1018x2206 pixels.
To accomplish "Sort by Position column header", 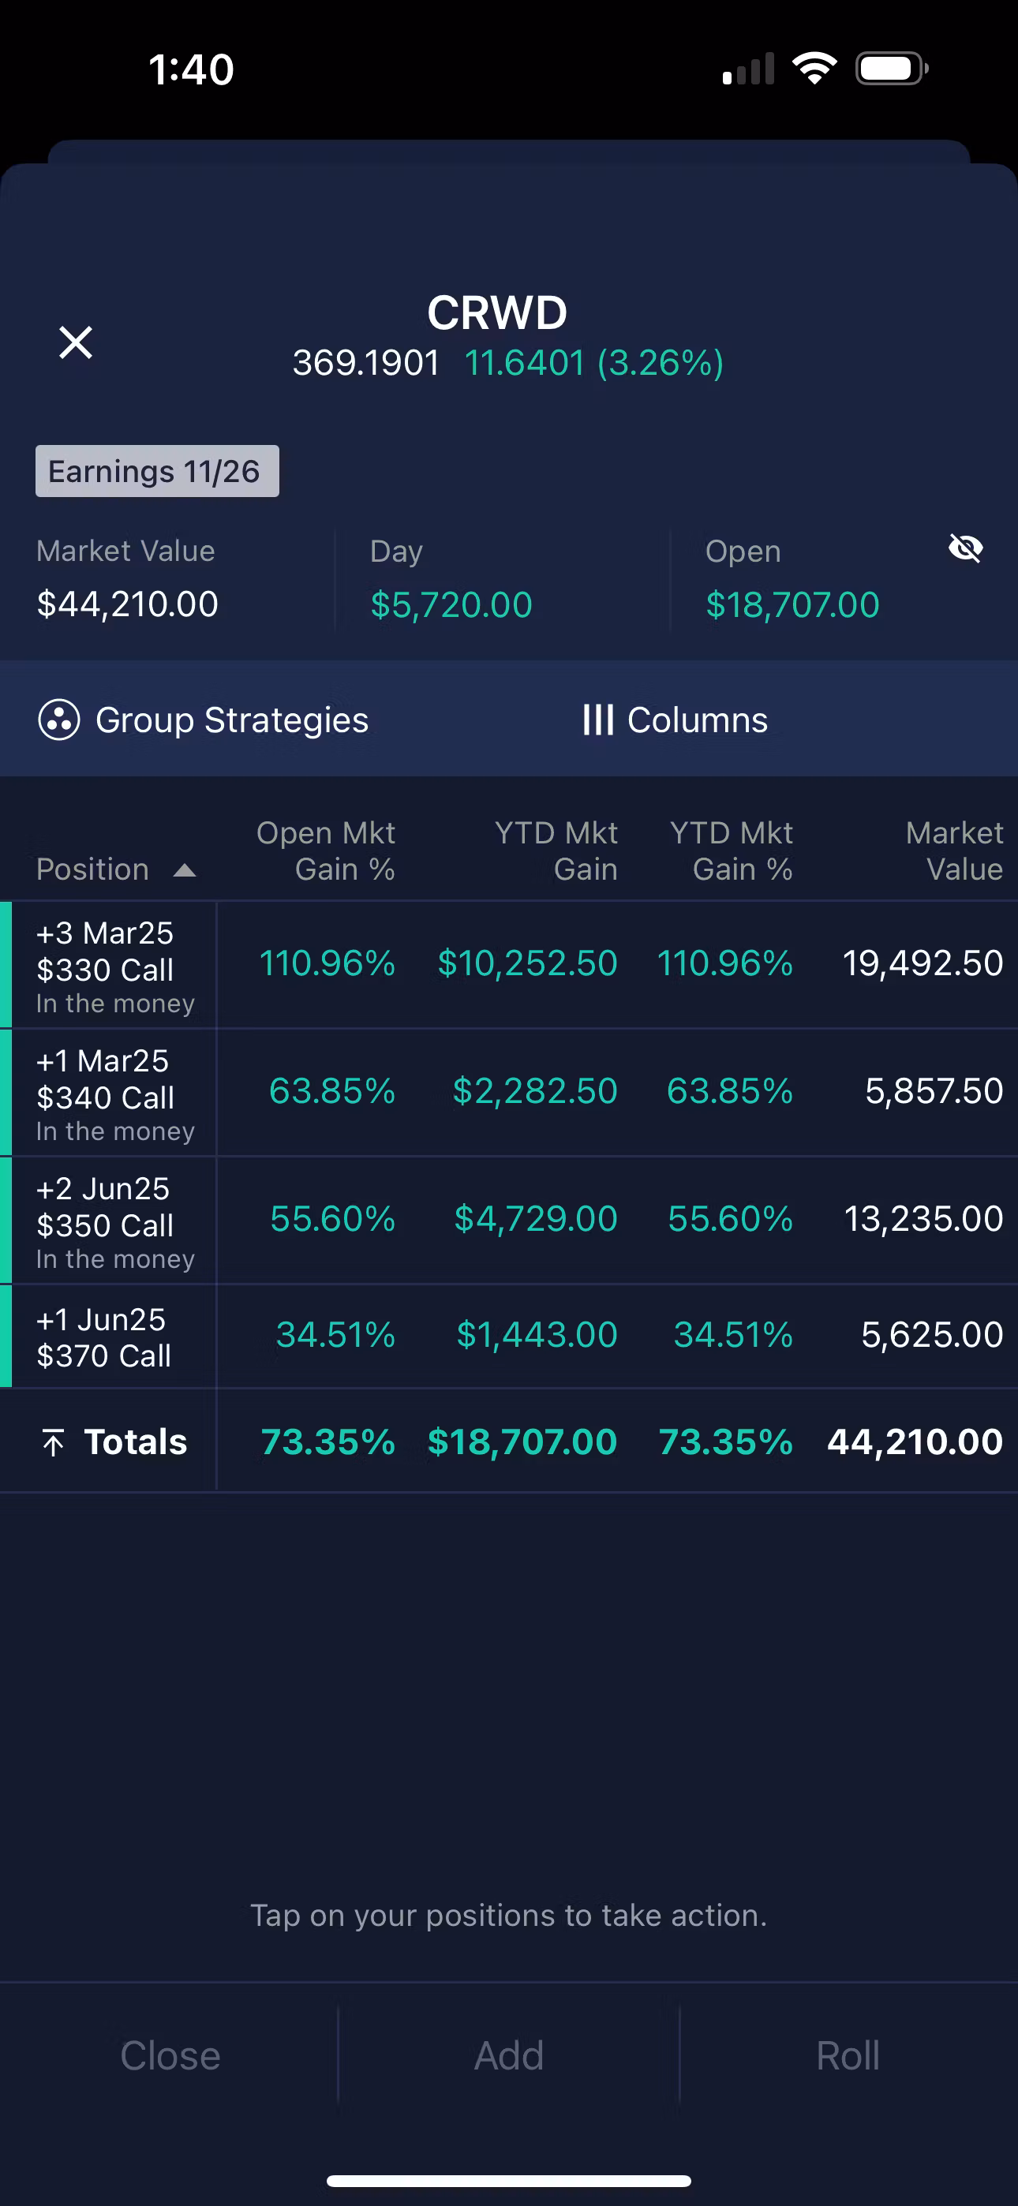I will [x=92, y=869].
